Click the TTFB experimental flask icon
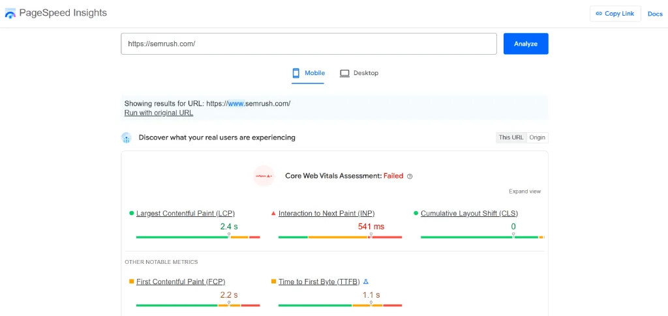The height and width of the screenshot is (316, 668). [365, 281]
